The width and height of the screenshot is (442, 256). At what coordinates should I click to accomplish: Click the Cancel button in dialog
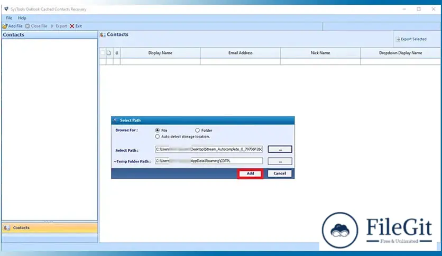point(280,173)
